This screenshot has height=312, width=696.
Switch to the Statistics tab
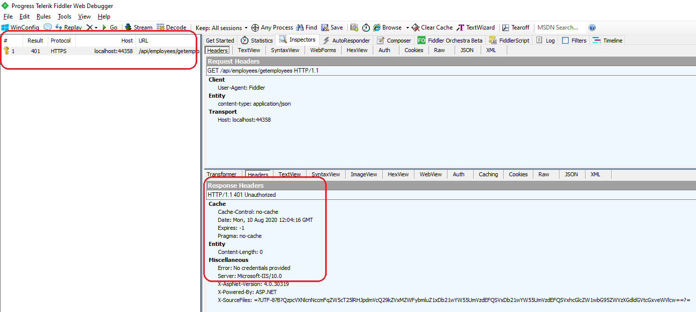256,41
